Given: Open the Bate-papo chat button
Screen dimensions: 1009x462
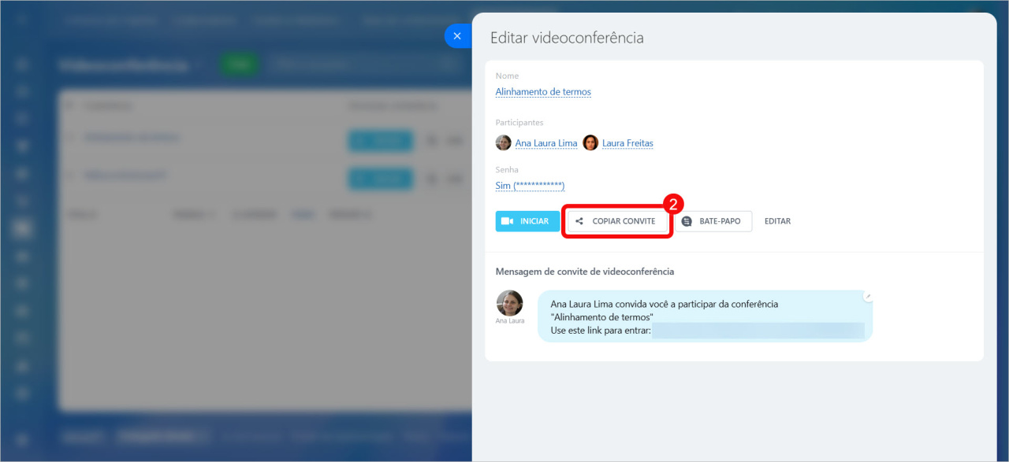Looking at the screenshot, I should [713, 221].
